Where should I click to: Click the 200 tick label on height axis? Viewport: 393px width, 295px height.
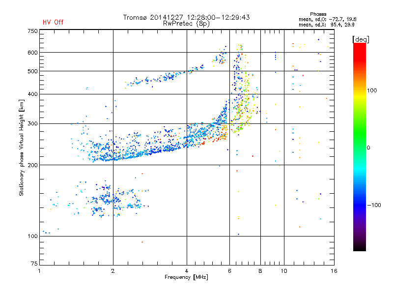[32, 165]
